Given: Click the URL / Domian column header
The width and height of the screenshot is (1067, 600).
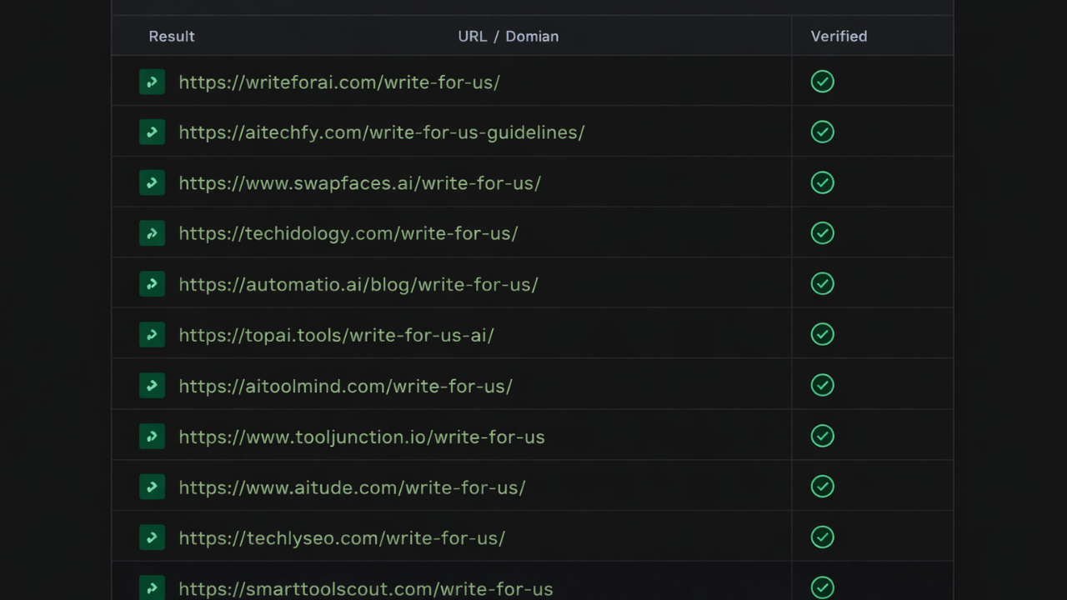Looking at the screenshot, I should [x=508, y=37].
